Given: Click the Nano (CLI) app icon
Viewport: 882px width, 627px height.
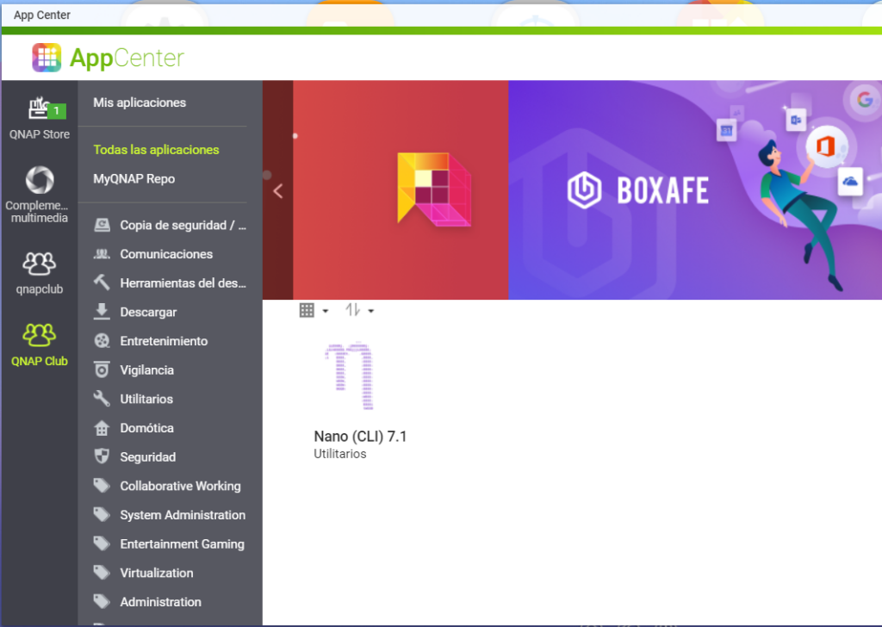Looking at the screenshot, I should (x=349, y=377).
